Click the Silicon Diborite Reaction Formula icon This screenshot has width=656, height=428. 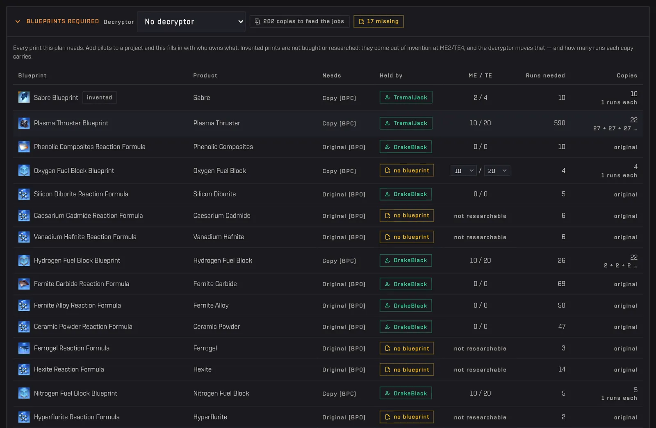click(24, 194)
